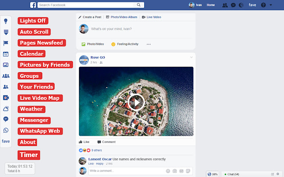The height and width of the screenshot is (177, 284).
Task: Click the 2 hrs post timestamp
Action: click(x=94, y=62)
